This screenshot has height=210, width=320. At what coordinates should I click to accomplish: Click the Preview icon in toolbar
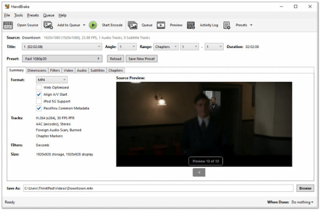pyautogui.click(x=161, y=25)
